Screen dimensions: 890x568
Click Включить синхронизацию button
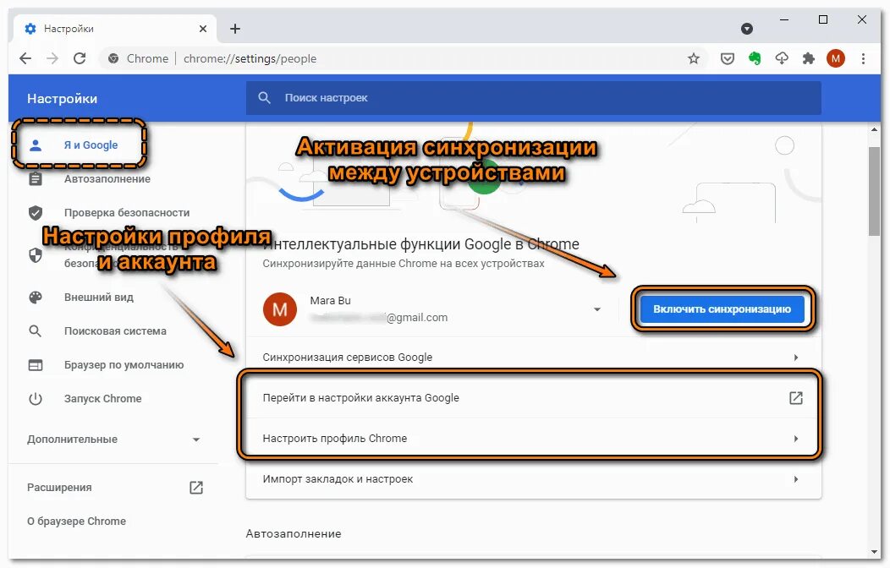[722, 309]
